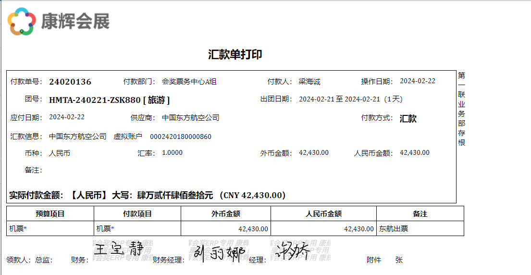Click the supplier value next to 供应商
This screenshot has width=531, height=275.
tap(190, 118)
